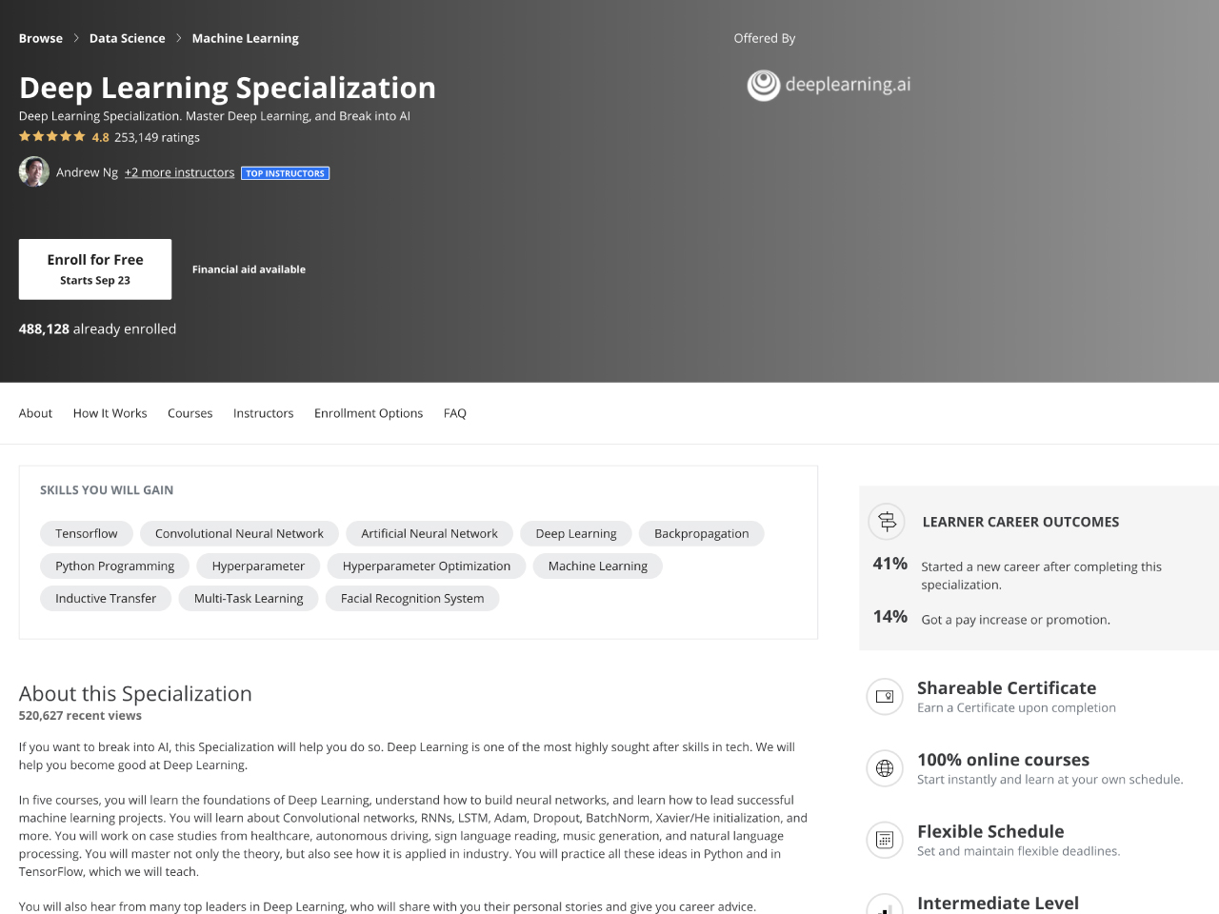The image size is (1219, 914).
Task: Click the Multi-Task Learning skill tag
Action: tap(249, 598)
